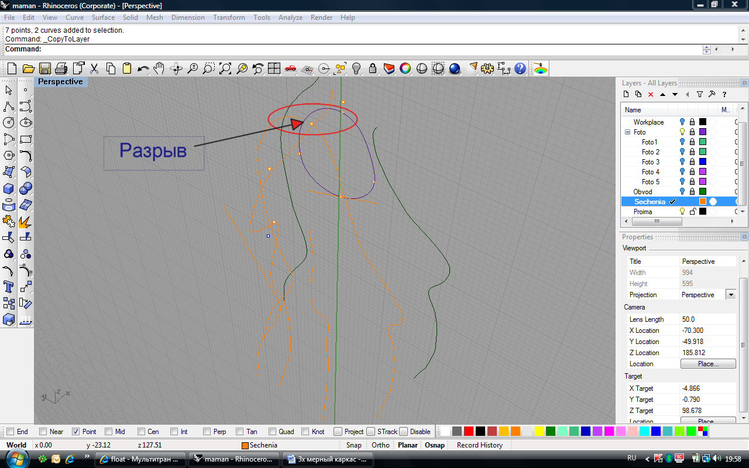Disable the Point osnap checkbox
Viewport: 749px width, 468px height.
(x=75, y=432)
